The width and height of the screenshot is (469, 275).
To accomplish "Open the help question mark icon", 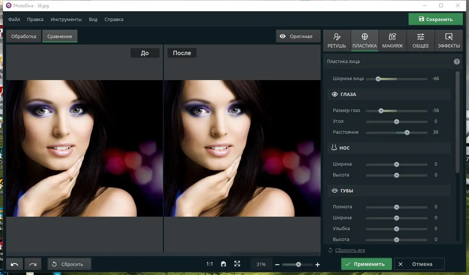I will [457, 62].
